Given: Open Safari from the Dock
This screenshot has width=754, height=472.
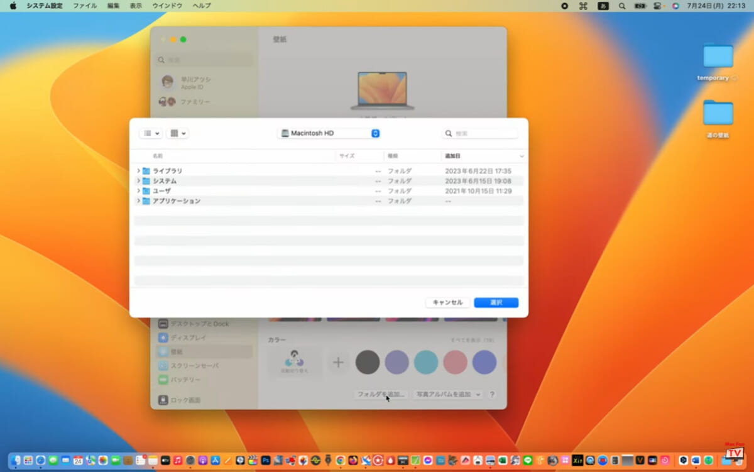Looking at the screenshot, I should click(x=41, y=461).
